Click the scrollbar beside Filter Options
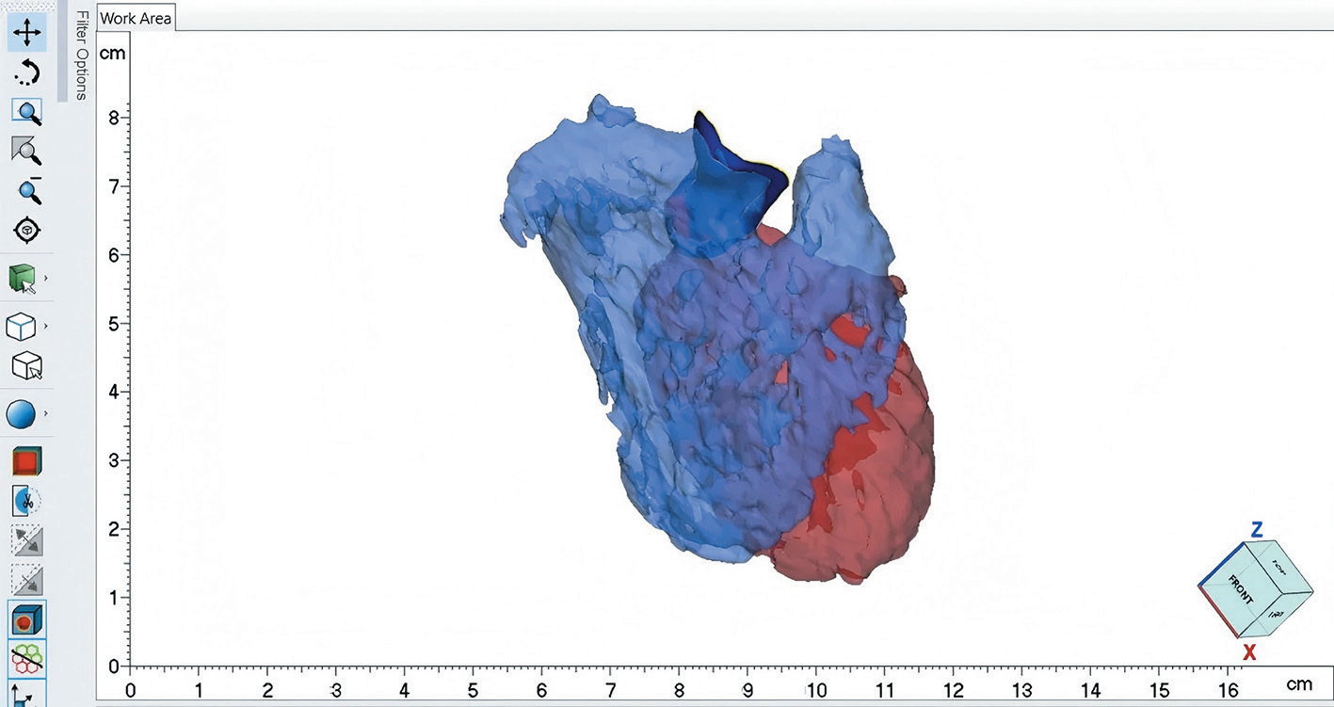Image resolution: width=1334 pixels, height=707 pixels. (x=62, y=49)
